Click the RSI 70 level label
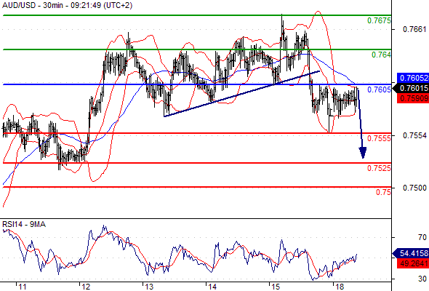Viewport: 429px width, 291px height. tap(422, 237)
